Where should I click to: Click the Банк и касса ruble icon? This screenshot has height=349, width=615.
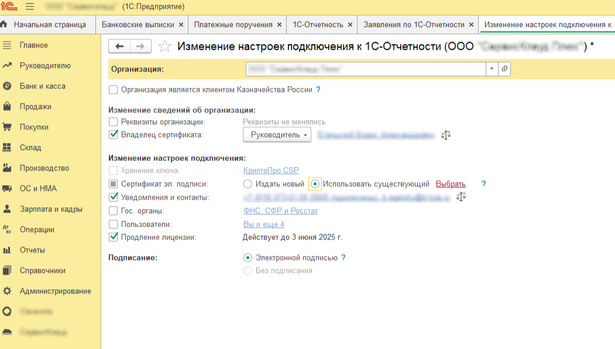click(7, 86)
